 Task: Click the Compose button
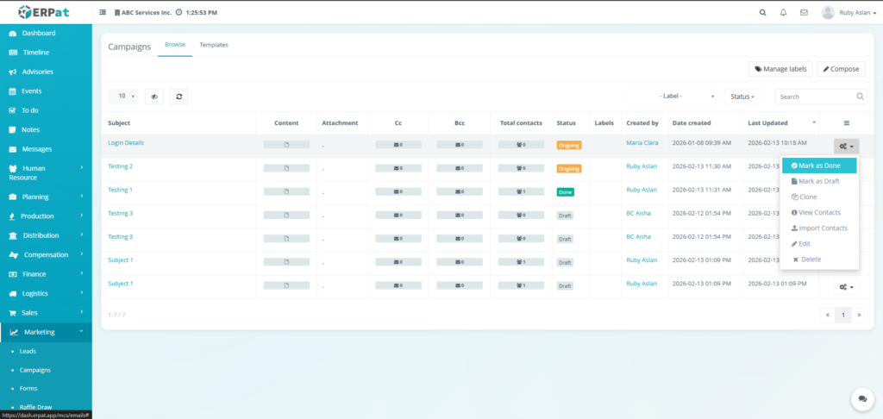point(841,69)
